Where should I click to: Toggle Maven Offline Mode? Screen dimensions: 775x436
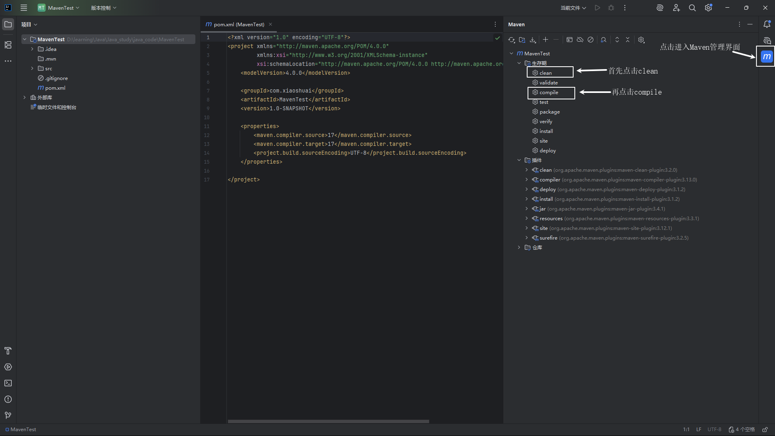pyautogui.click(x=580, y=40)
